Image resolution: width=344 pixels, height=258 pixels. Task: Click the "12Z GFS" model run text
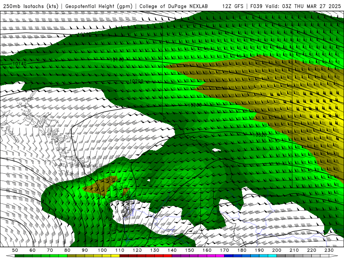tap(233, 6)
